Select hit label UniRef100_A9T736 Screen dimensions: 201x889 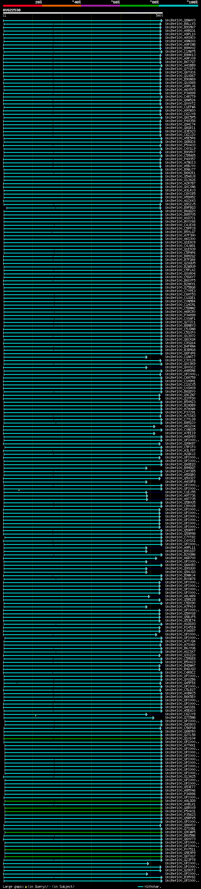click(x=180, y=495)
